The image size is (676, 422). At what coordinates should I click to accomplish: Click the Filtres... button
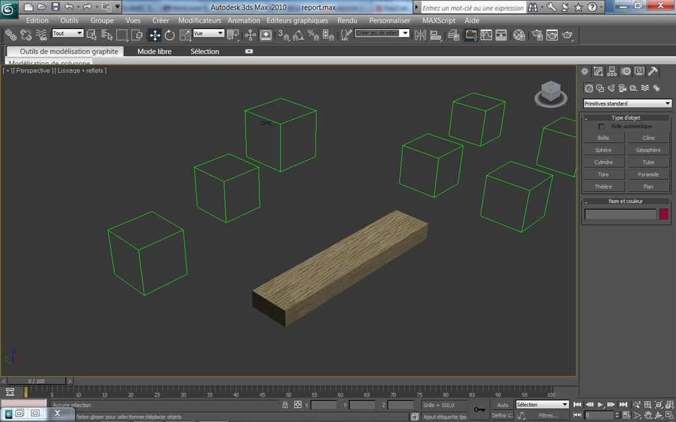[549, 415]
